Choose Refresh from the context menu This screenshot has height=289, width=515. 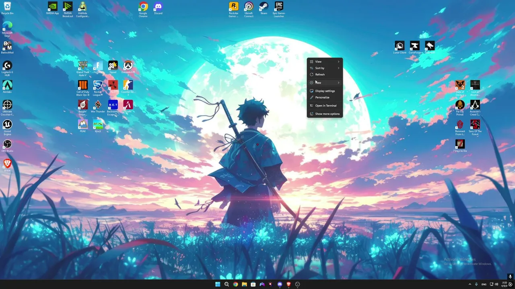tap(325, 74)
